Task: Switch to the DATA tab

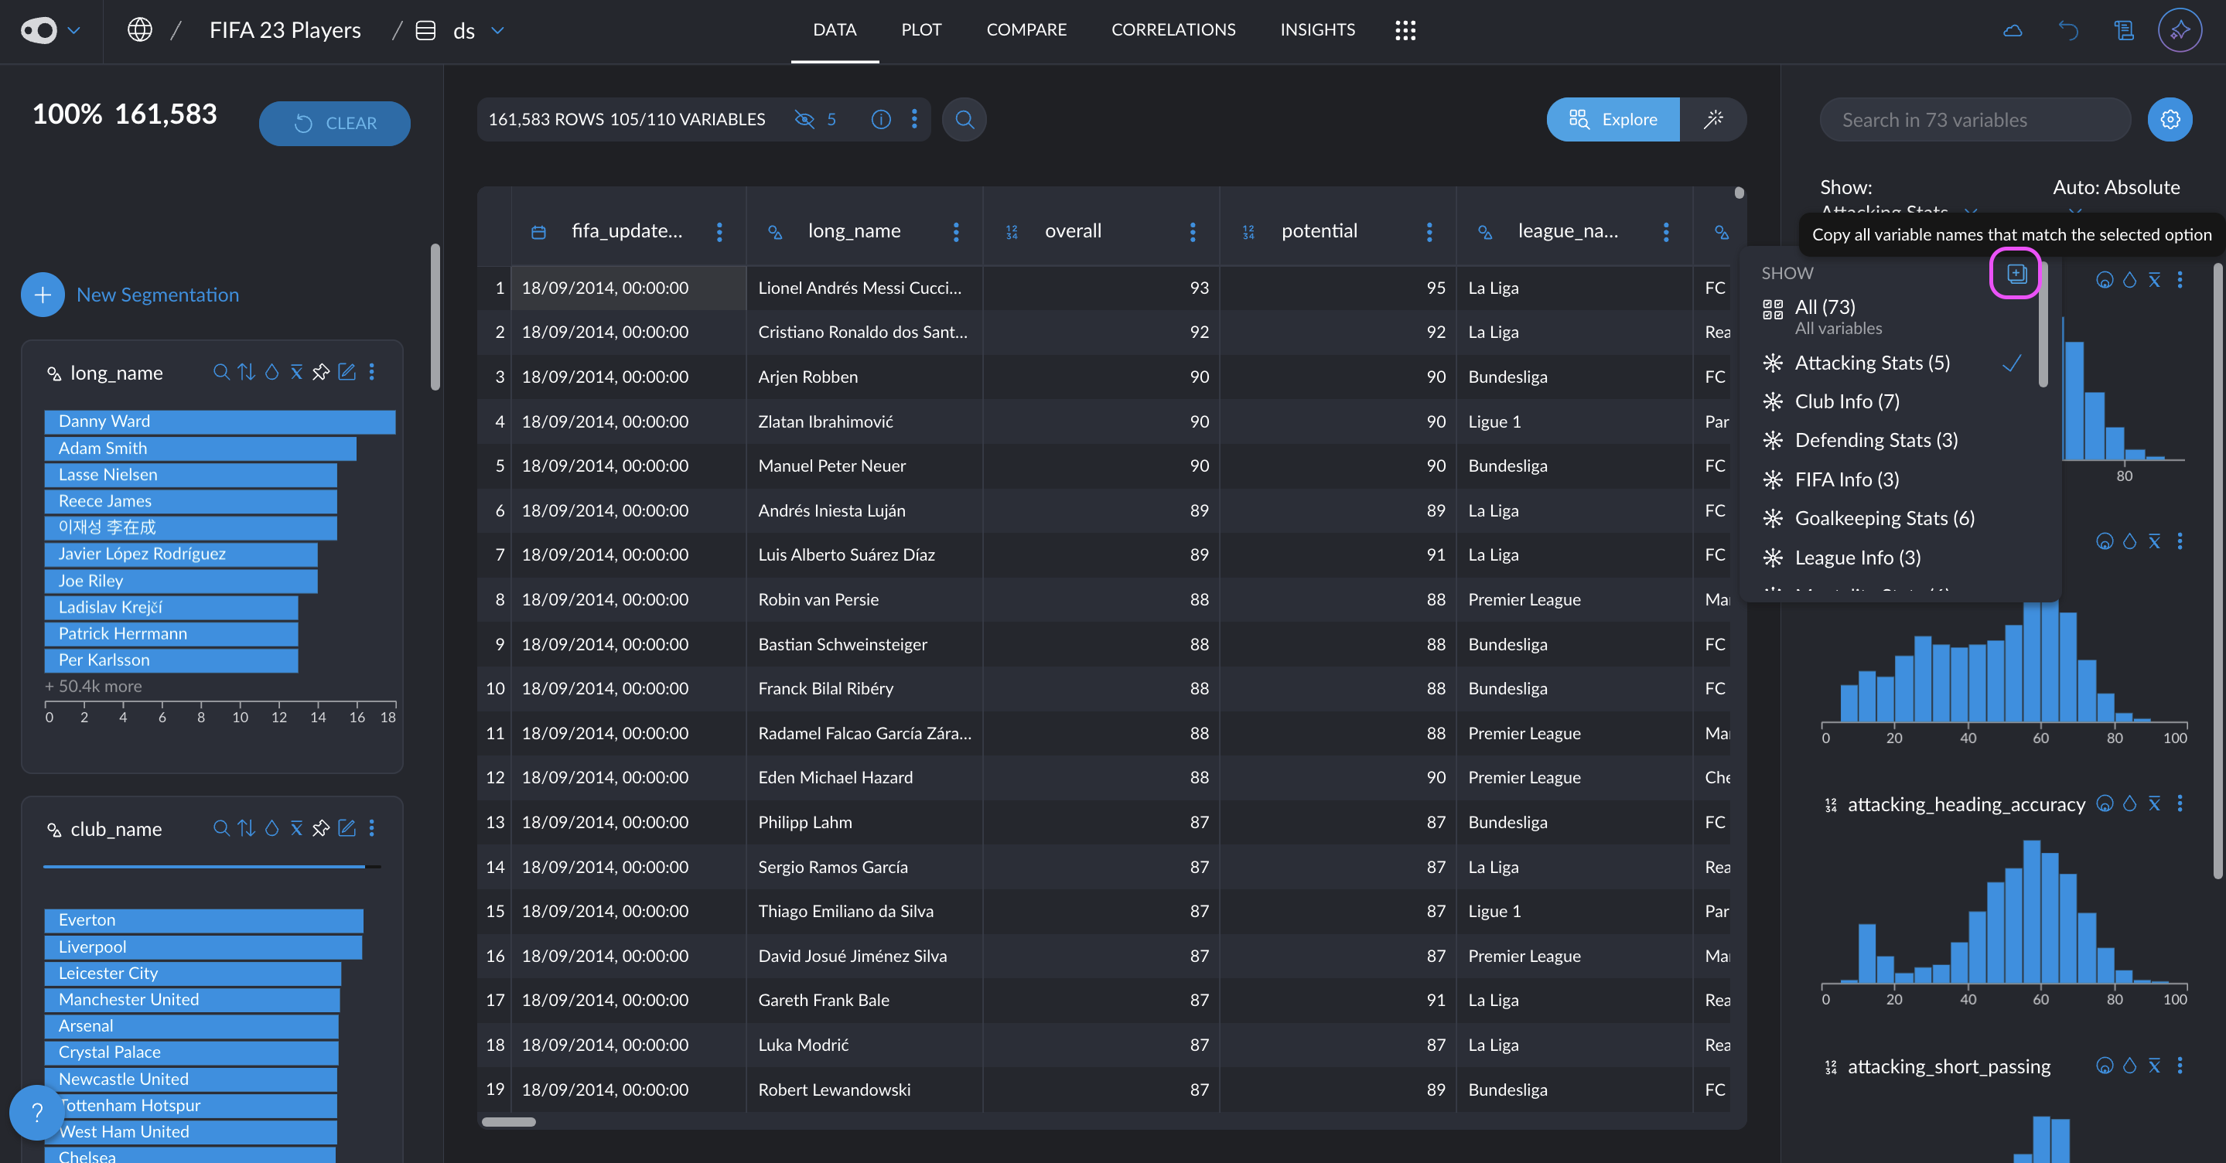Action: coord(834,30)
